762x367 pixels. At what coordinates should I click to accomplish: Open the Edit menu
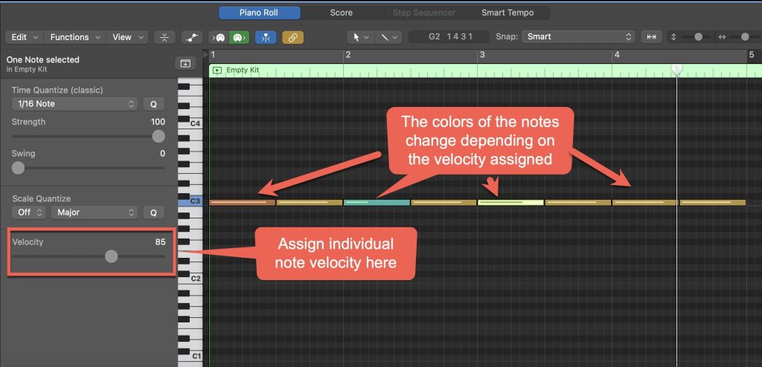24,37
